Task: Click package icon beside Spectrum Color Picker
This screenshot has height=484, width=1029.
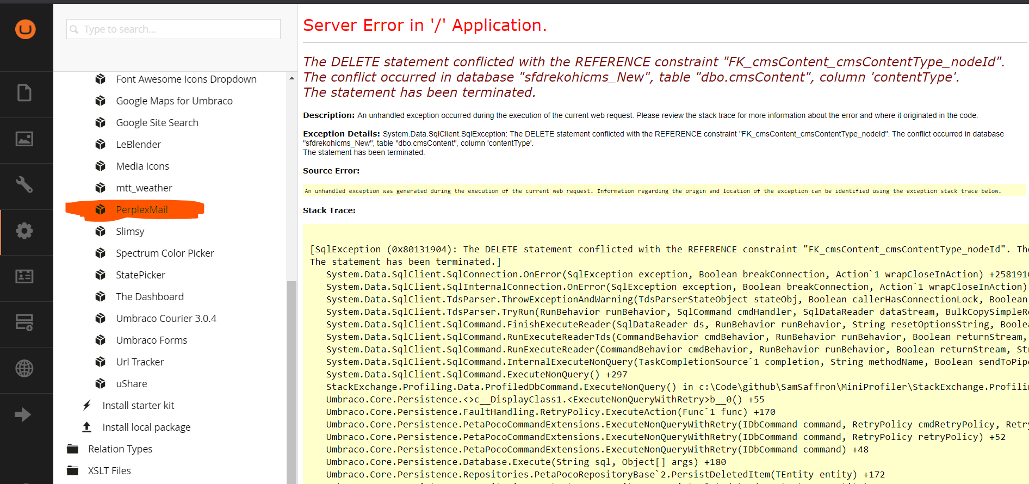Action: point(100,253)
